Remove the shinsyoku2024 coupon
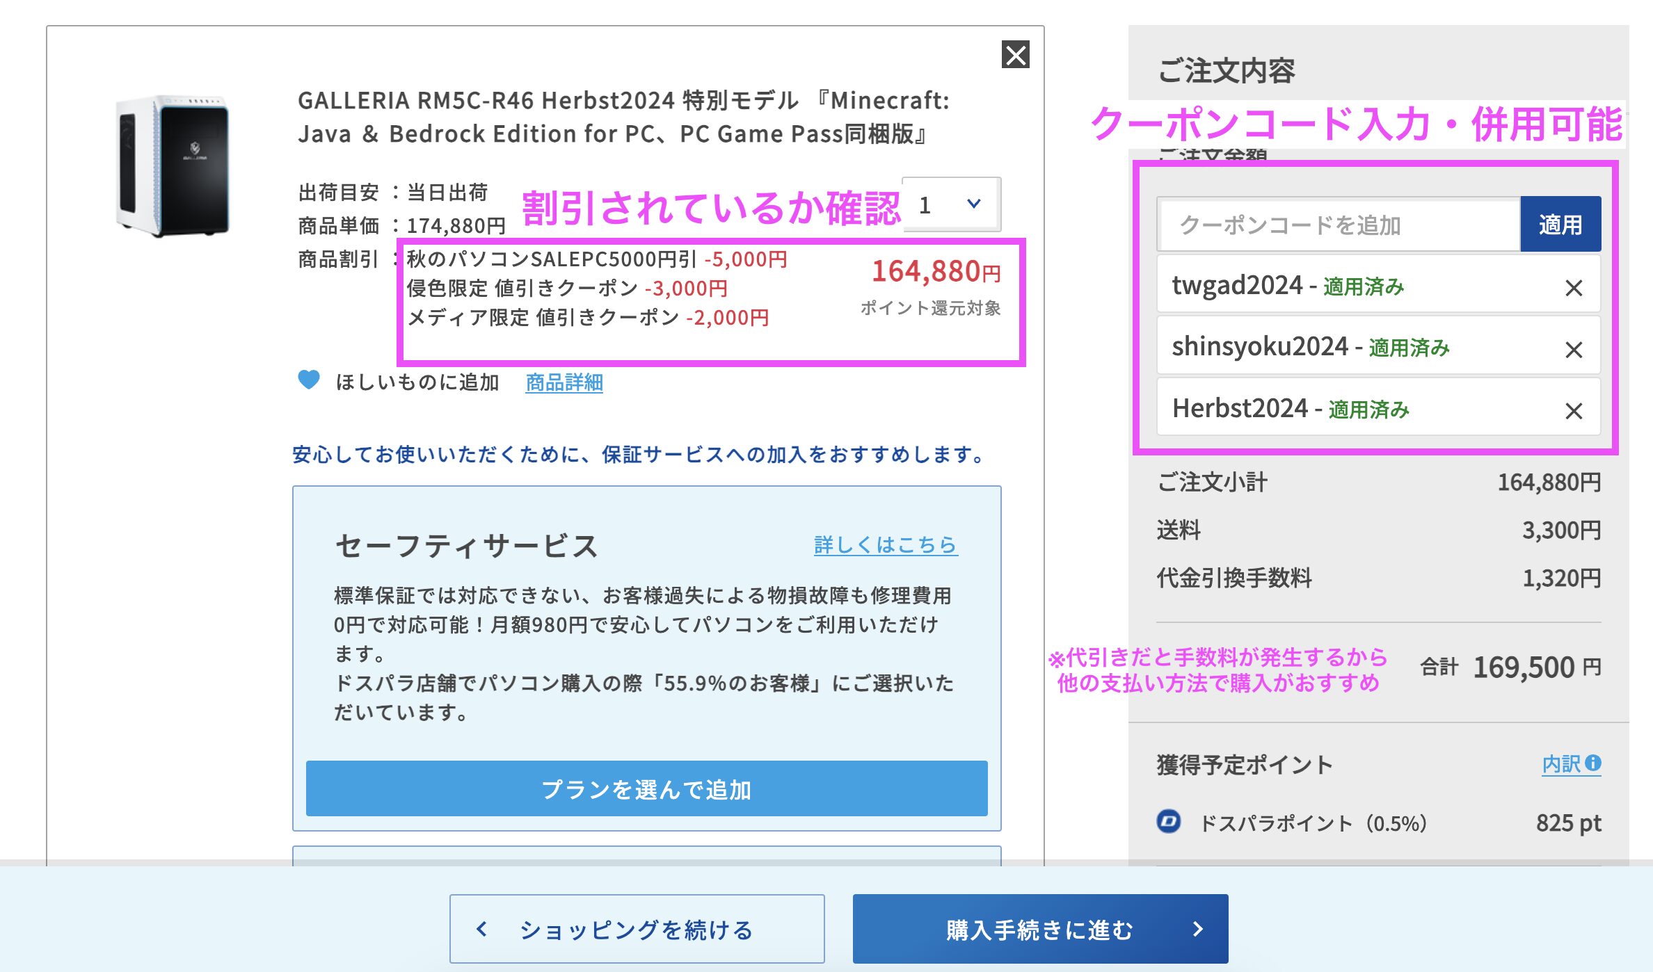 (1574, 349)
